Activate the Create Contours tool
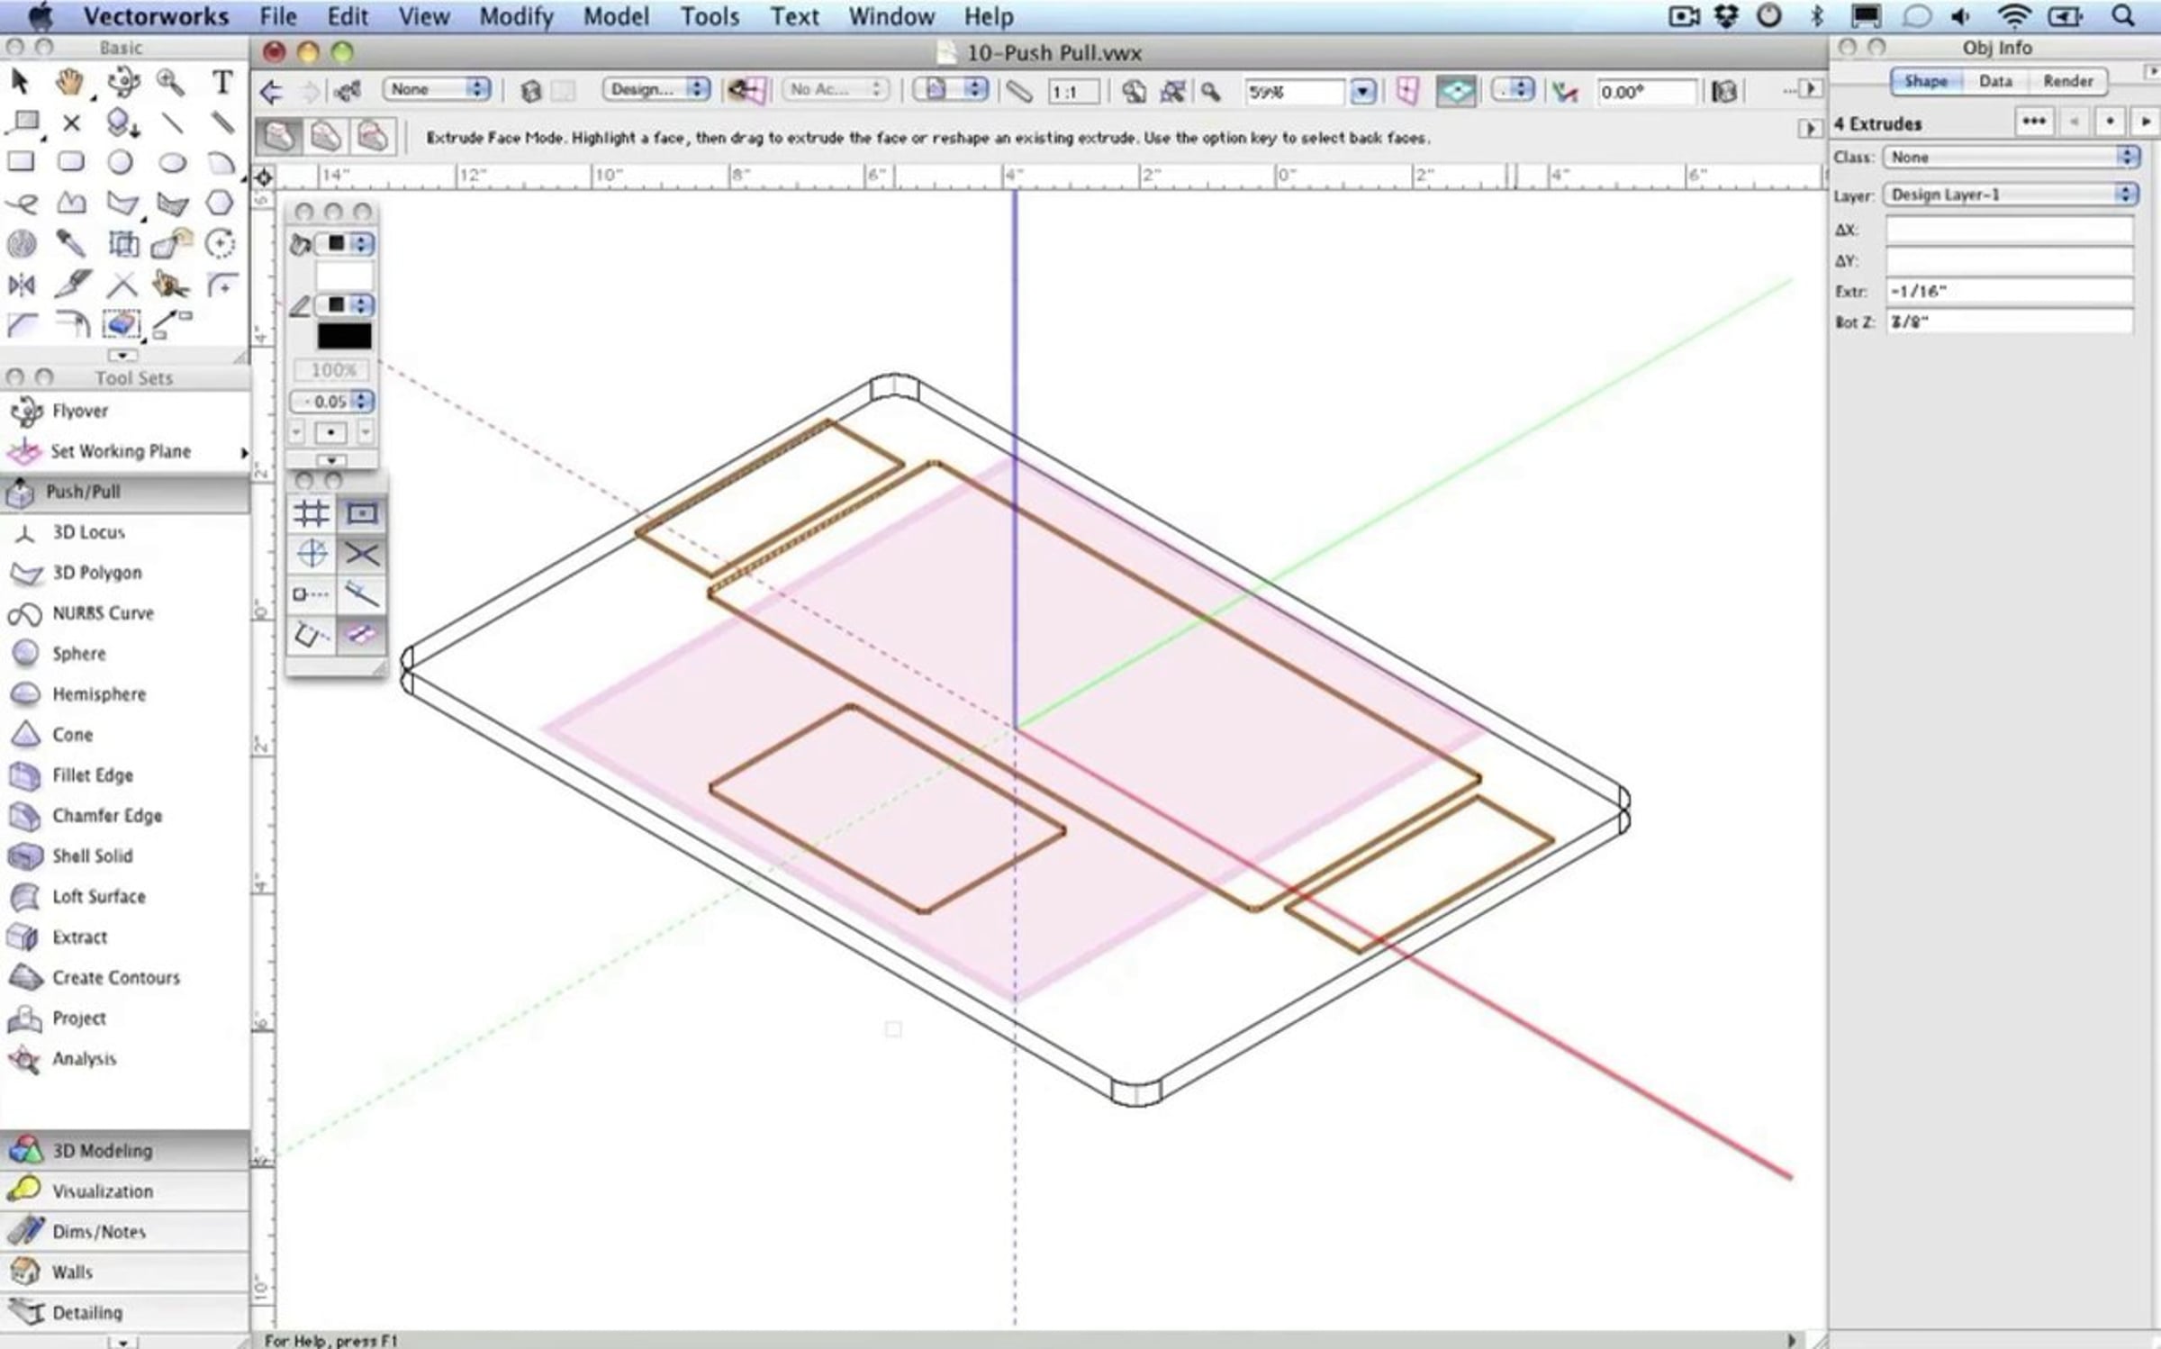 pos(115,978)
